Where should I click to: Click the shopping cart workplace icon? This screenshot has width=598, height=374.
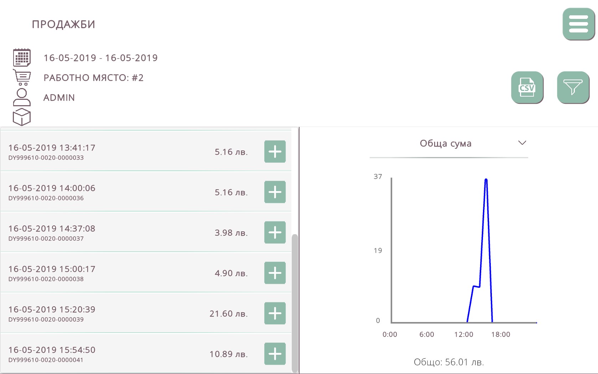22,77
